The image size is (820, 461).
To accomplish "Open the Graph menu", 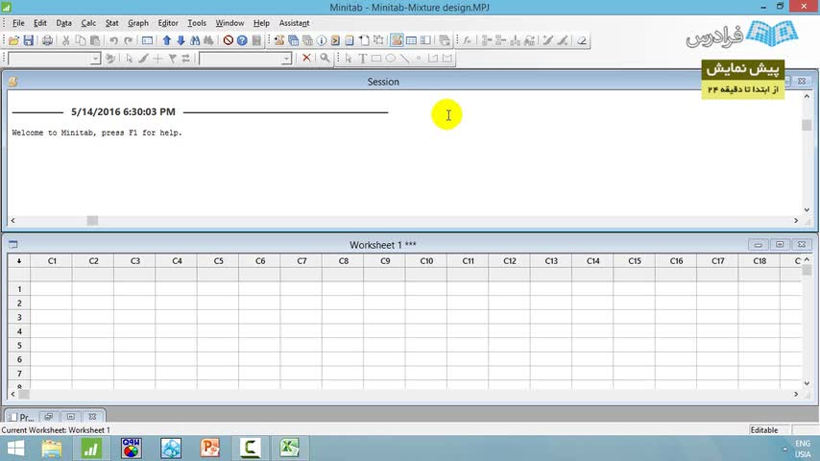I will coord(138,23).
